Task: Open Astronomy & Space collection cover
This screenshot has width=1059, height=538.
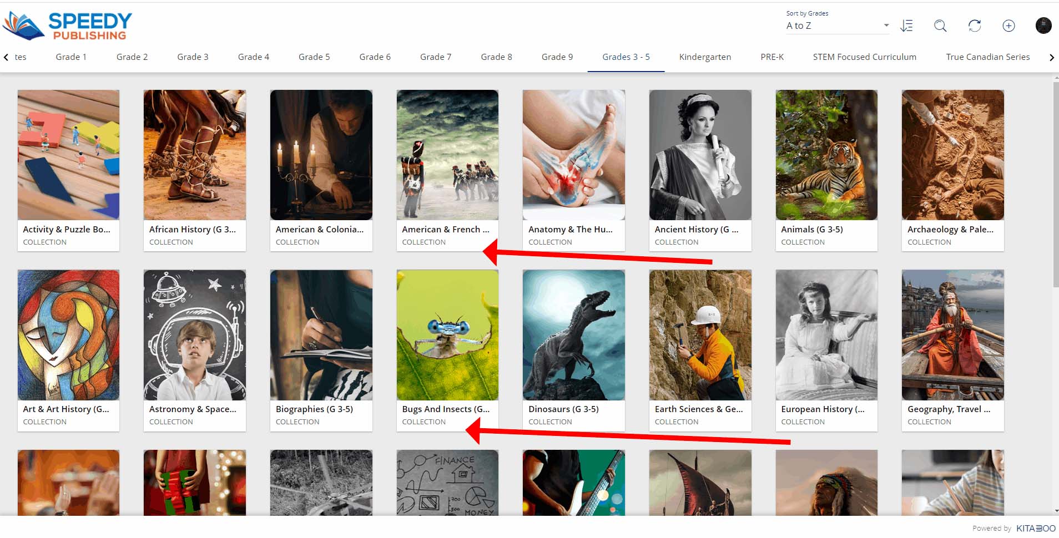Action: 195,335
